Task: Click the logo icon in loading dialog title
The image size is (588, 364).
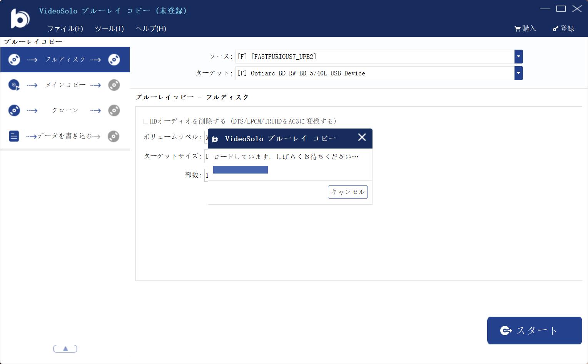Action: click(x=215, y=139)
